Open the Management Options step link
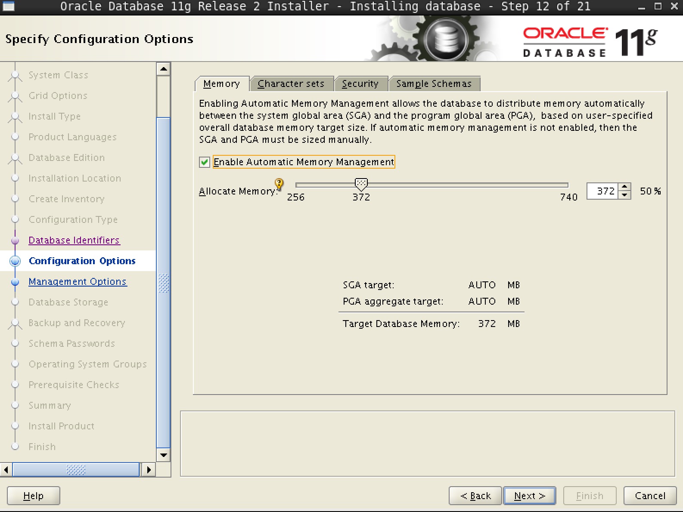This screenshot has height=512, width=683. point(78,282)
